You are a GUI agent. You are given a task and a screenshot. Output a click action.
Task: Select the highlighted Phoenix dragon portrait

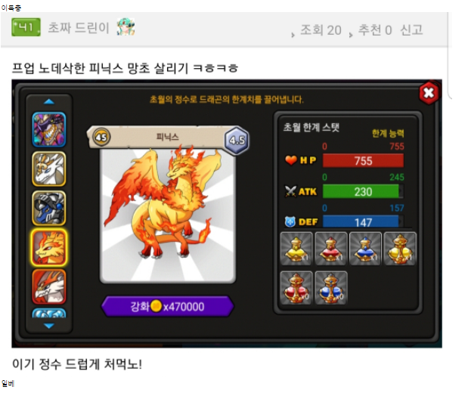49,248
